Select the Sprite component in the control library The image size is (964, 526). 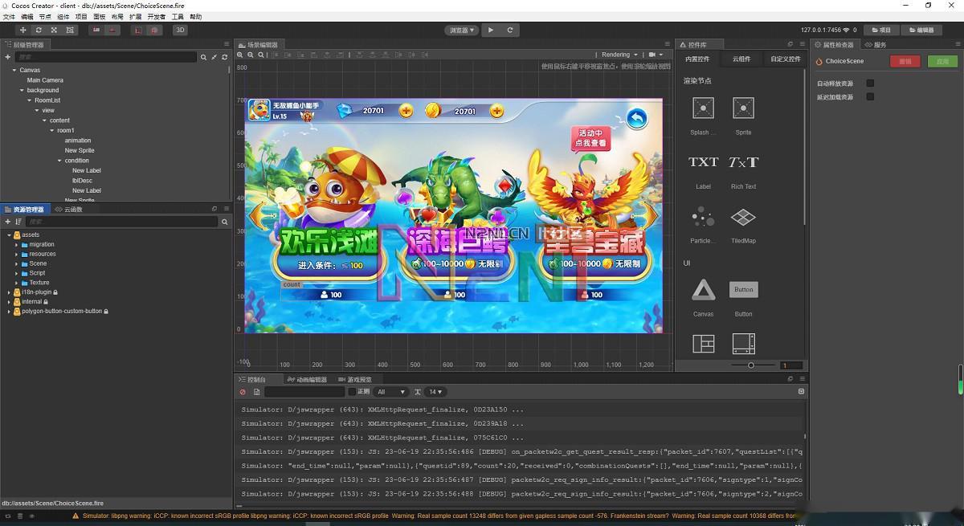[x=742, y=109]
